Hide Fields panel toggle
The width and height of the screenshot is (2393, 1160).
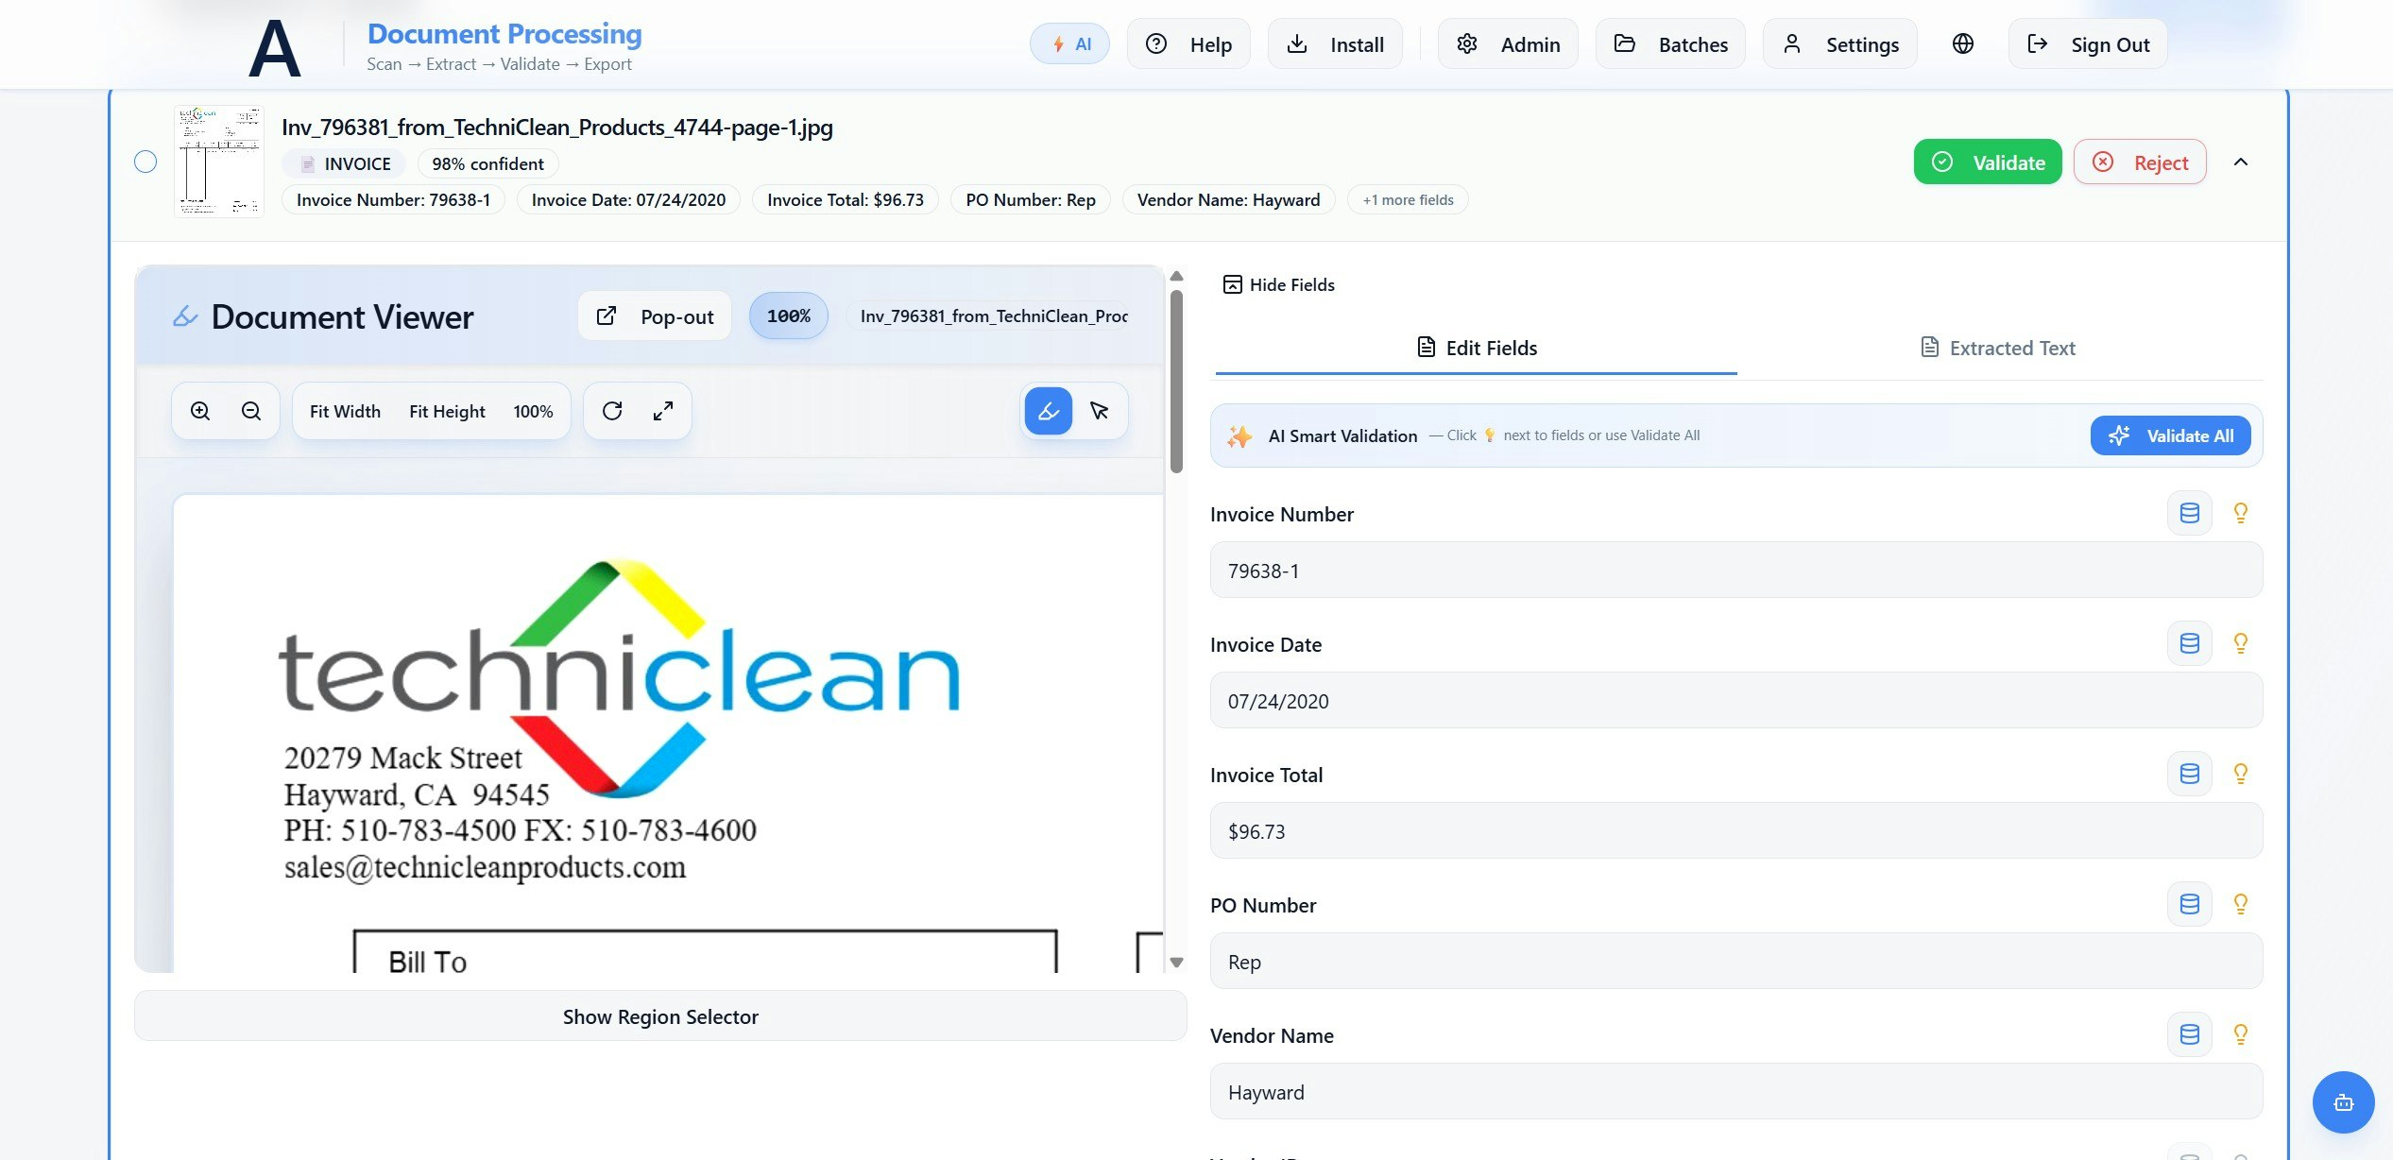1279,284
